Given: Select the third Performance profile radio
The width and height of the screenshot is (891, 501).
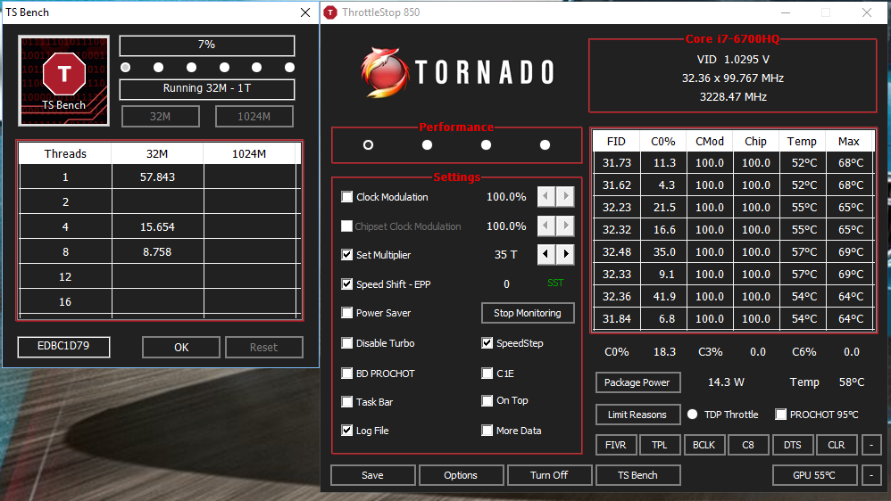Looking at the screenshot, I should tap(486, 144).
